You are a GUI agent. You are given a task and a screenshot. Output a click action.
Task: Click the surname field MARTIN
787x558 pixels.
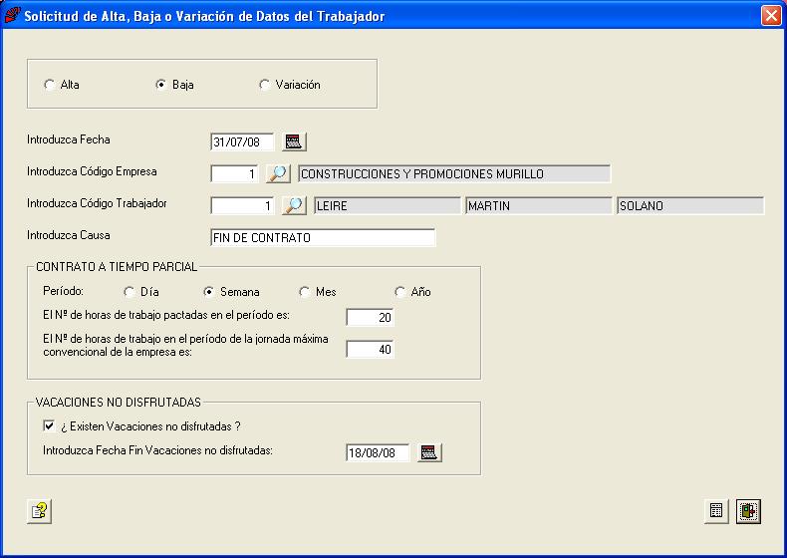(x=539, y=205)
